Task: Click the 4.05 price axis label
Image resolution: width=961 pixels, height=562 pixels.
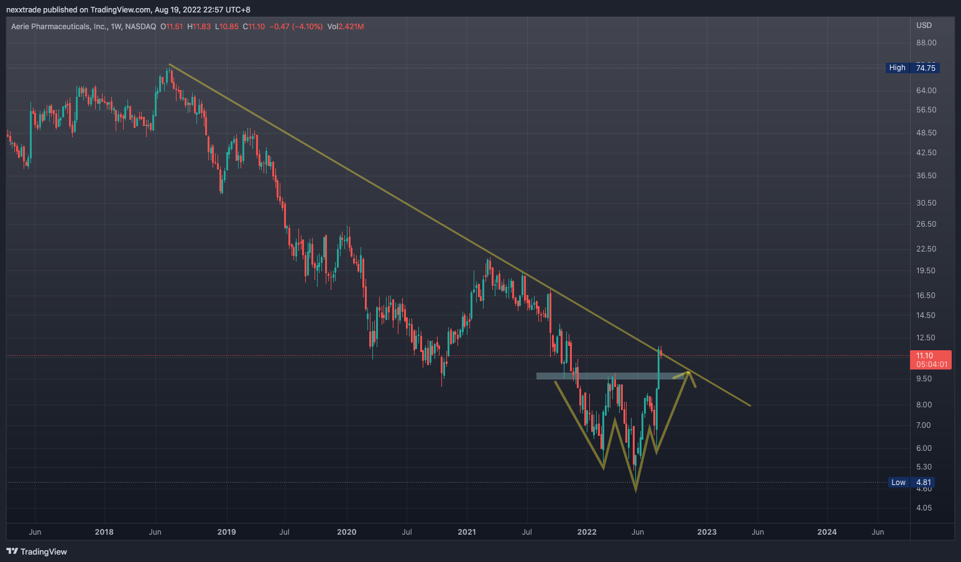Action: coord(924,508)
